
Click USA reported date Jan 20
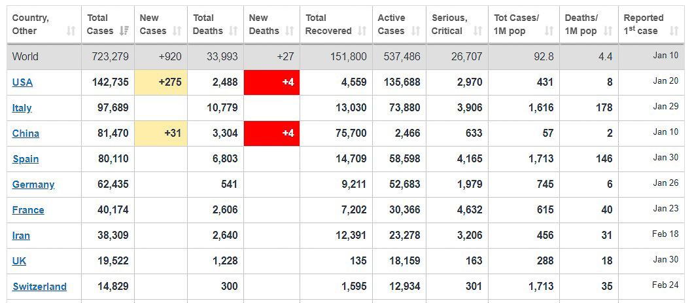tap(666, 81)
